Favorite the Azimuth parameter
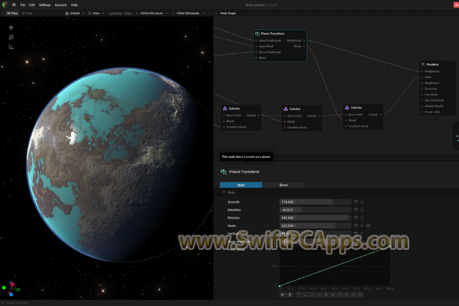 [362, 201]
